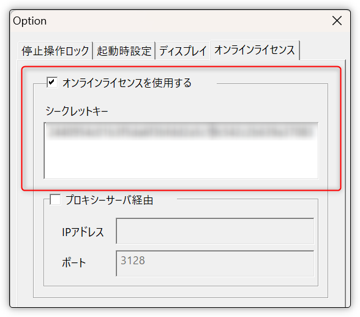This screenshot has width=360, height=317.
Task: Enable the プロキシサーバ経由 checkbox
Action: point(55,199)
